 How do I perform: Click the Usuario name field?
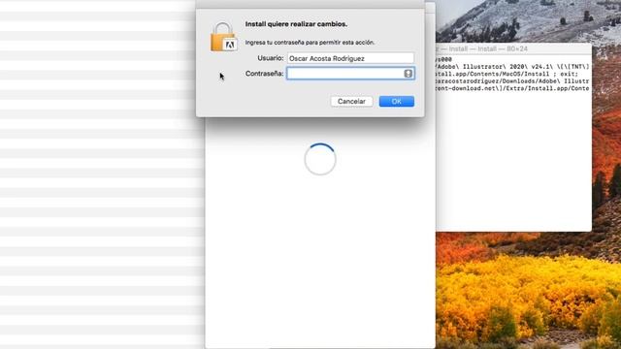coord(350,58)
